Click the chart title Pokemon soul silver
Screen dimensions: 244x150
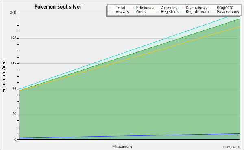pyautogui.click(x=58, y=7)
